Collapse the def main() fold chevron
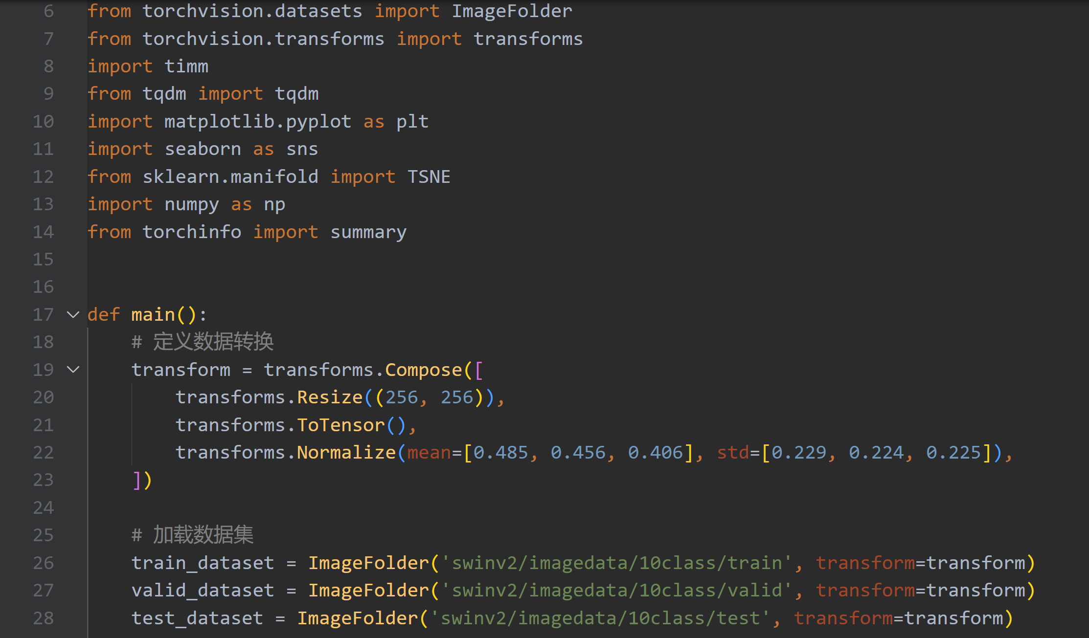1089x638 pixels. pos(73,314)
